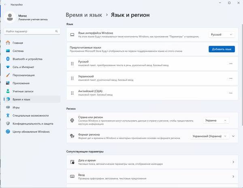
Task: Click the calendar-clock icon for Дата и время
Action: (72, 162)
